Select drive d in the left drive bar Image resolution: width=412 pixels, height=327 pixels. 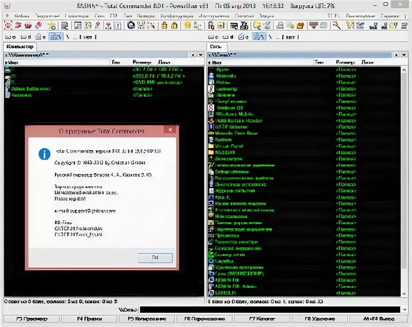point(26,37)
